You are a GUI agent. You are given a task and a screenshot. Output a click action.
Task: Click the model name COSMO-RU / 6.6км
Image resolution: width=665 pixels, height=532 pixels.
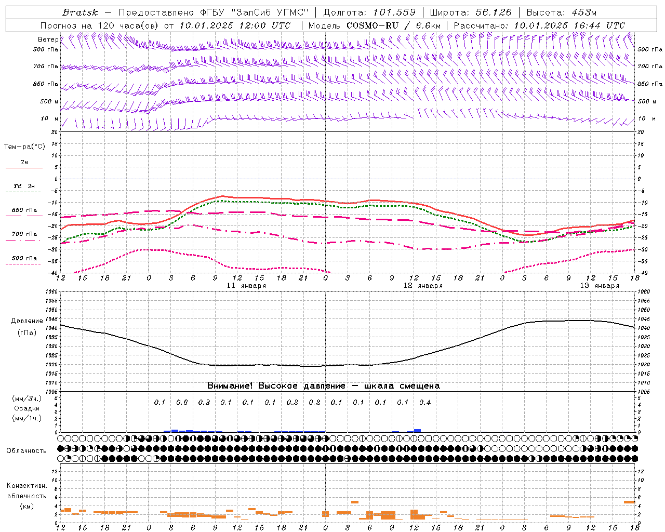[394, 25]
